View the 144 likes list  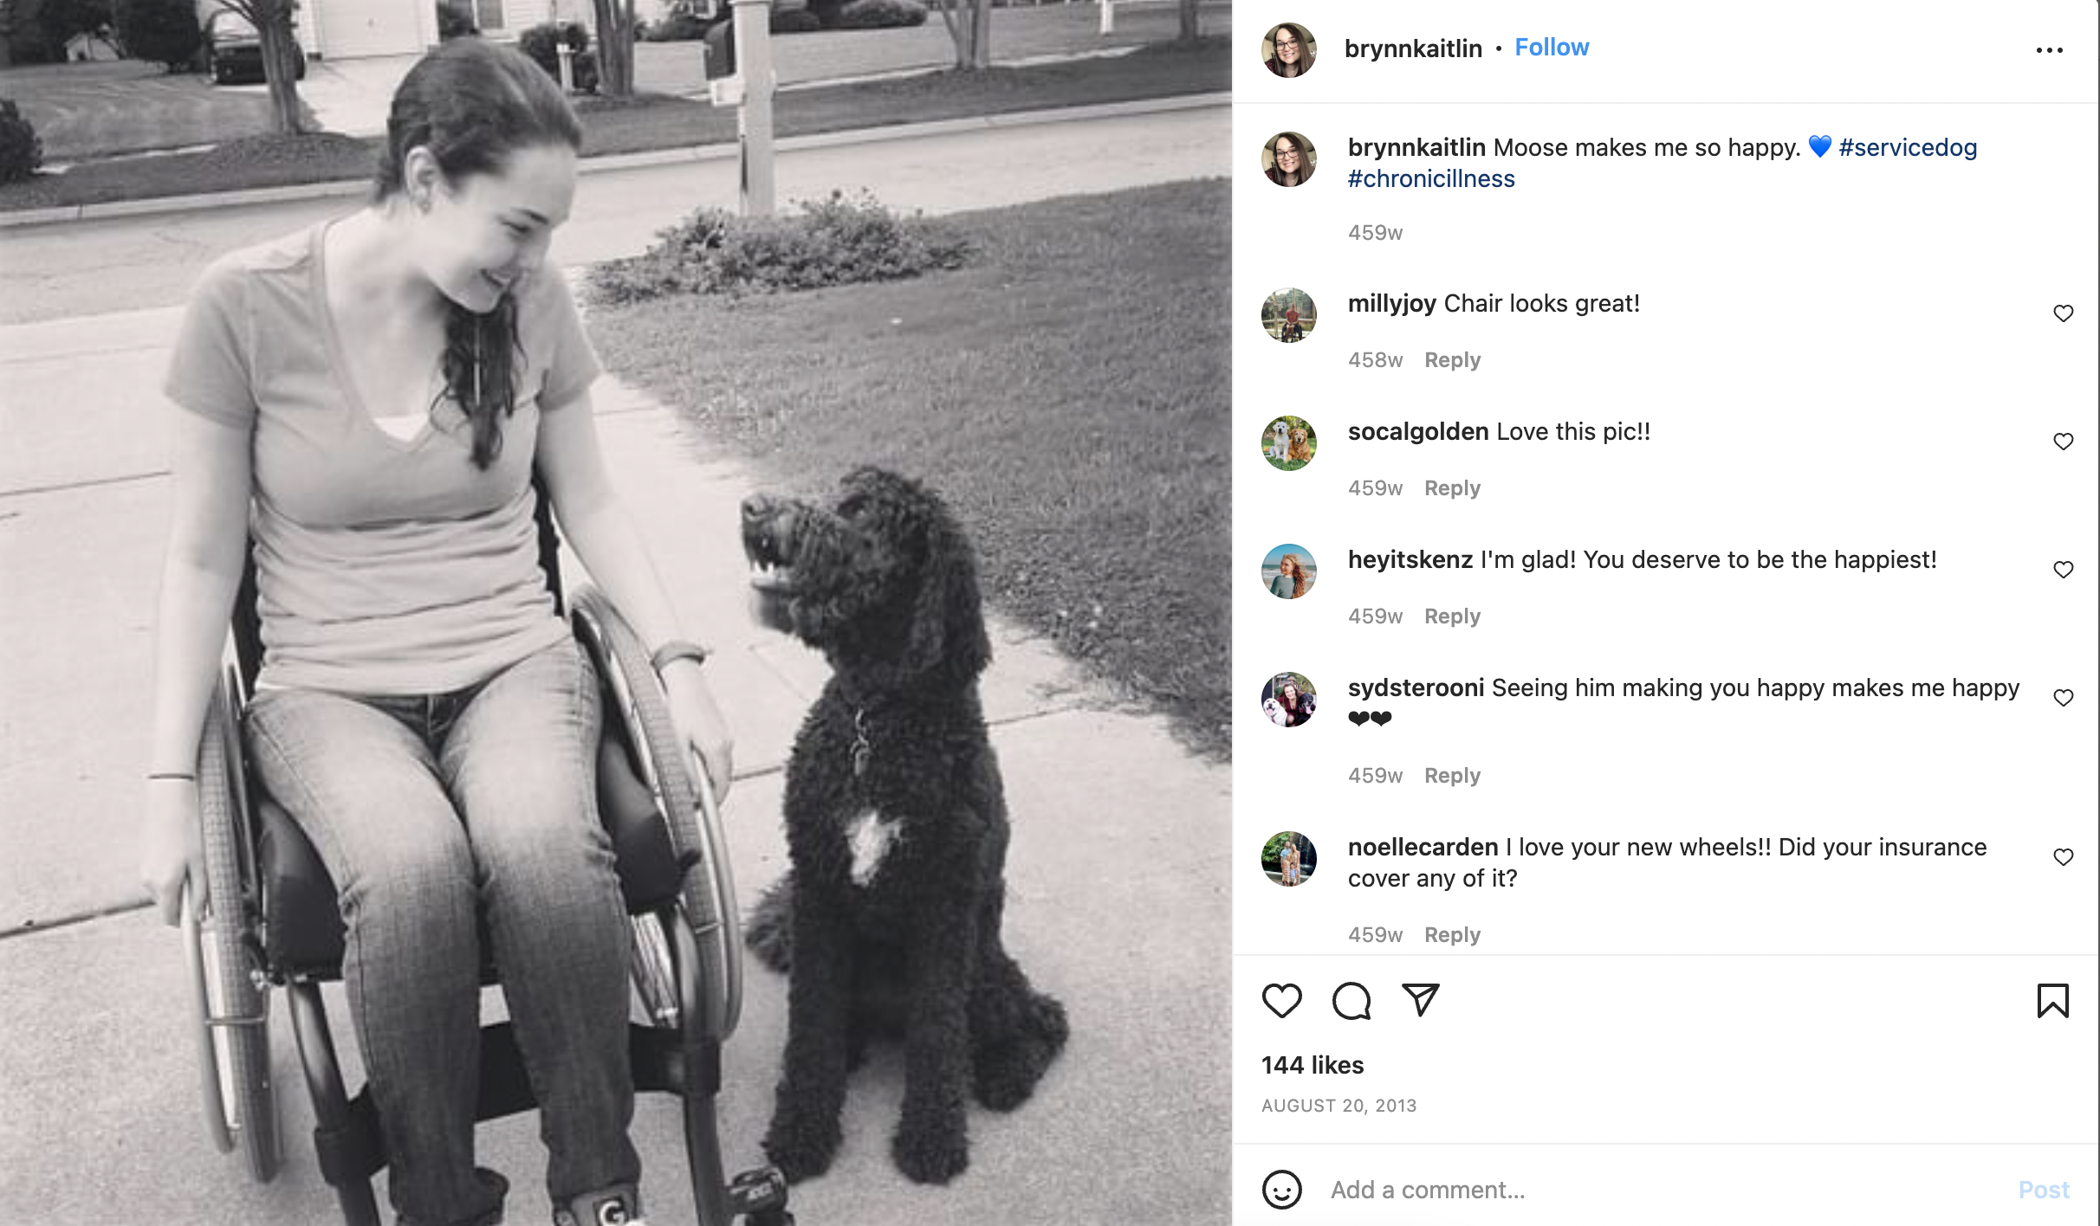pos(1312,1065)
